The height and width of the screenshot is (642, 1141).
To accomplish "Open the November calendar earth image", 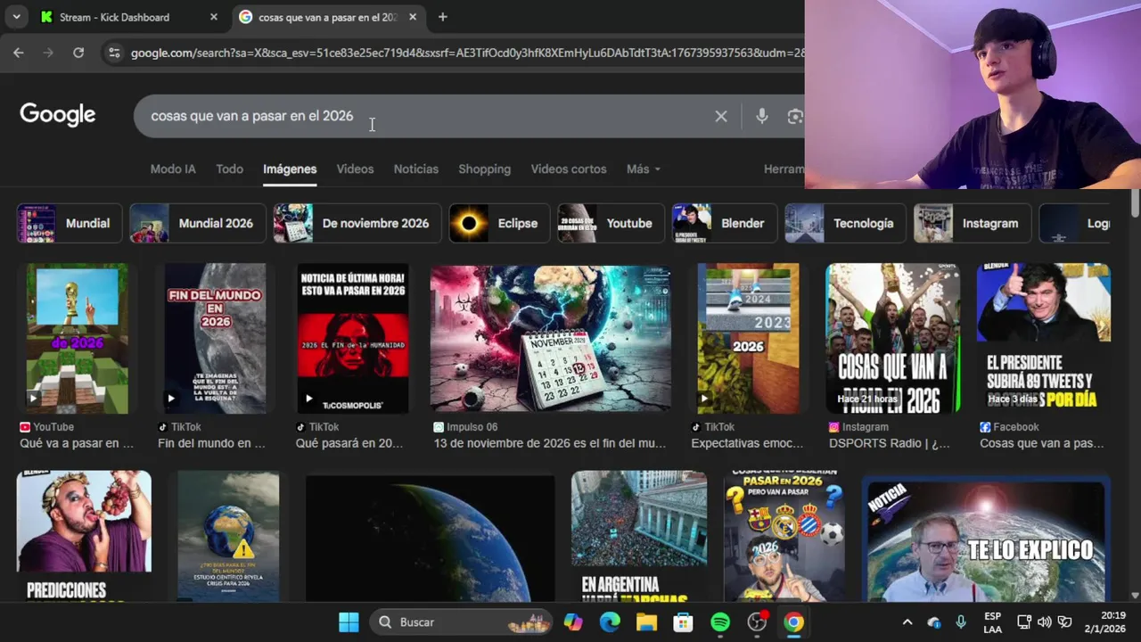I will point(551,338).
